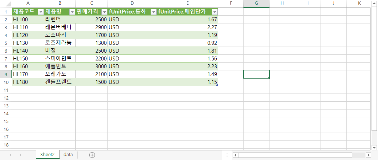Click the next sheet navigation arrow
Image resolution: width=378 pixels, height=160 pixels.
click(x=20, y=155)
